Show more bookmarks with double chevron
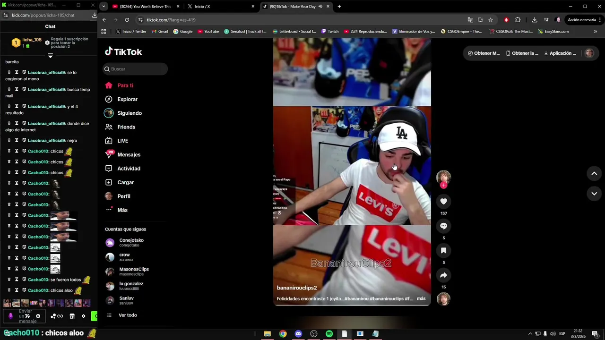 tap(595, 32)
